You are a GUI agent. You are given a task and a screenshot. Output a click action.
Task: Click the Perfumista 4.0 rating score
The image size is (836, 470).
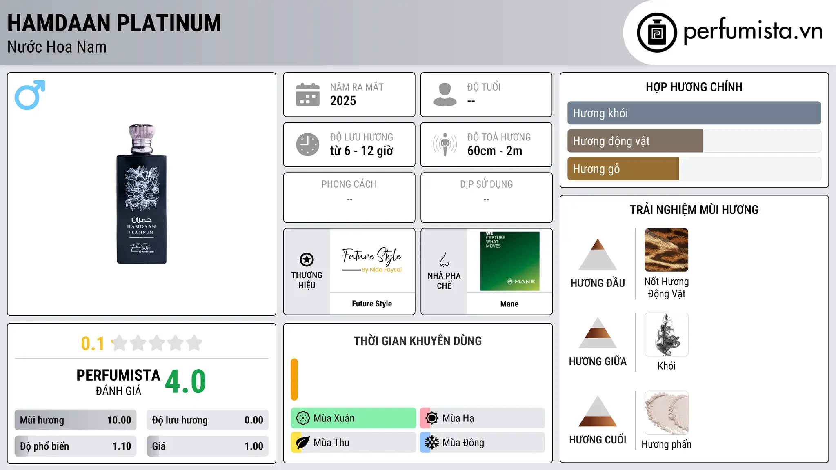(185, 381)
